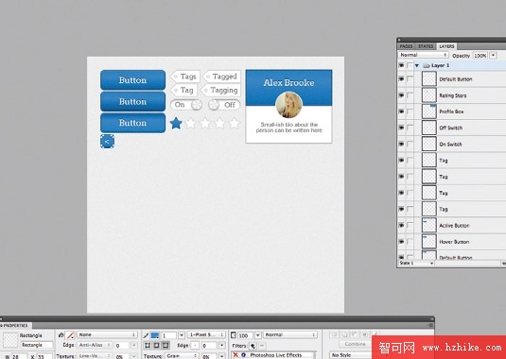Click opacity icon beside 100 field

point(234,335)
